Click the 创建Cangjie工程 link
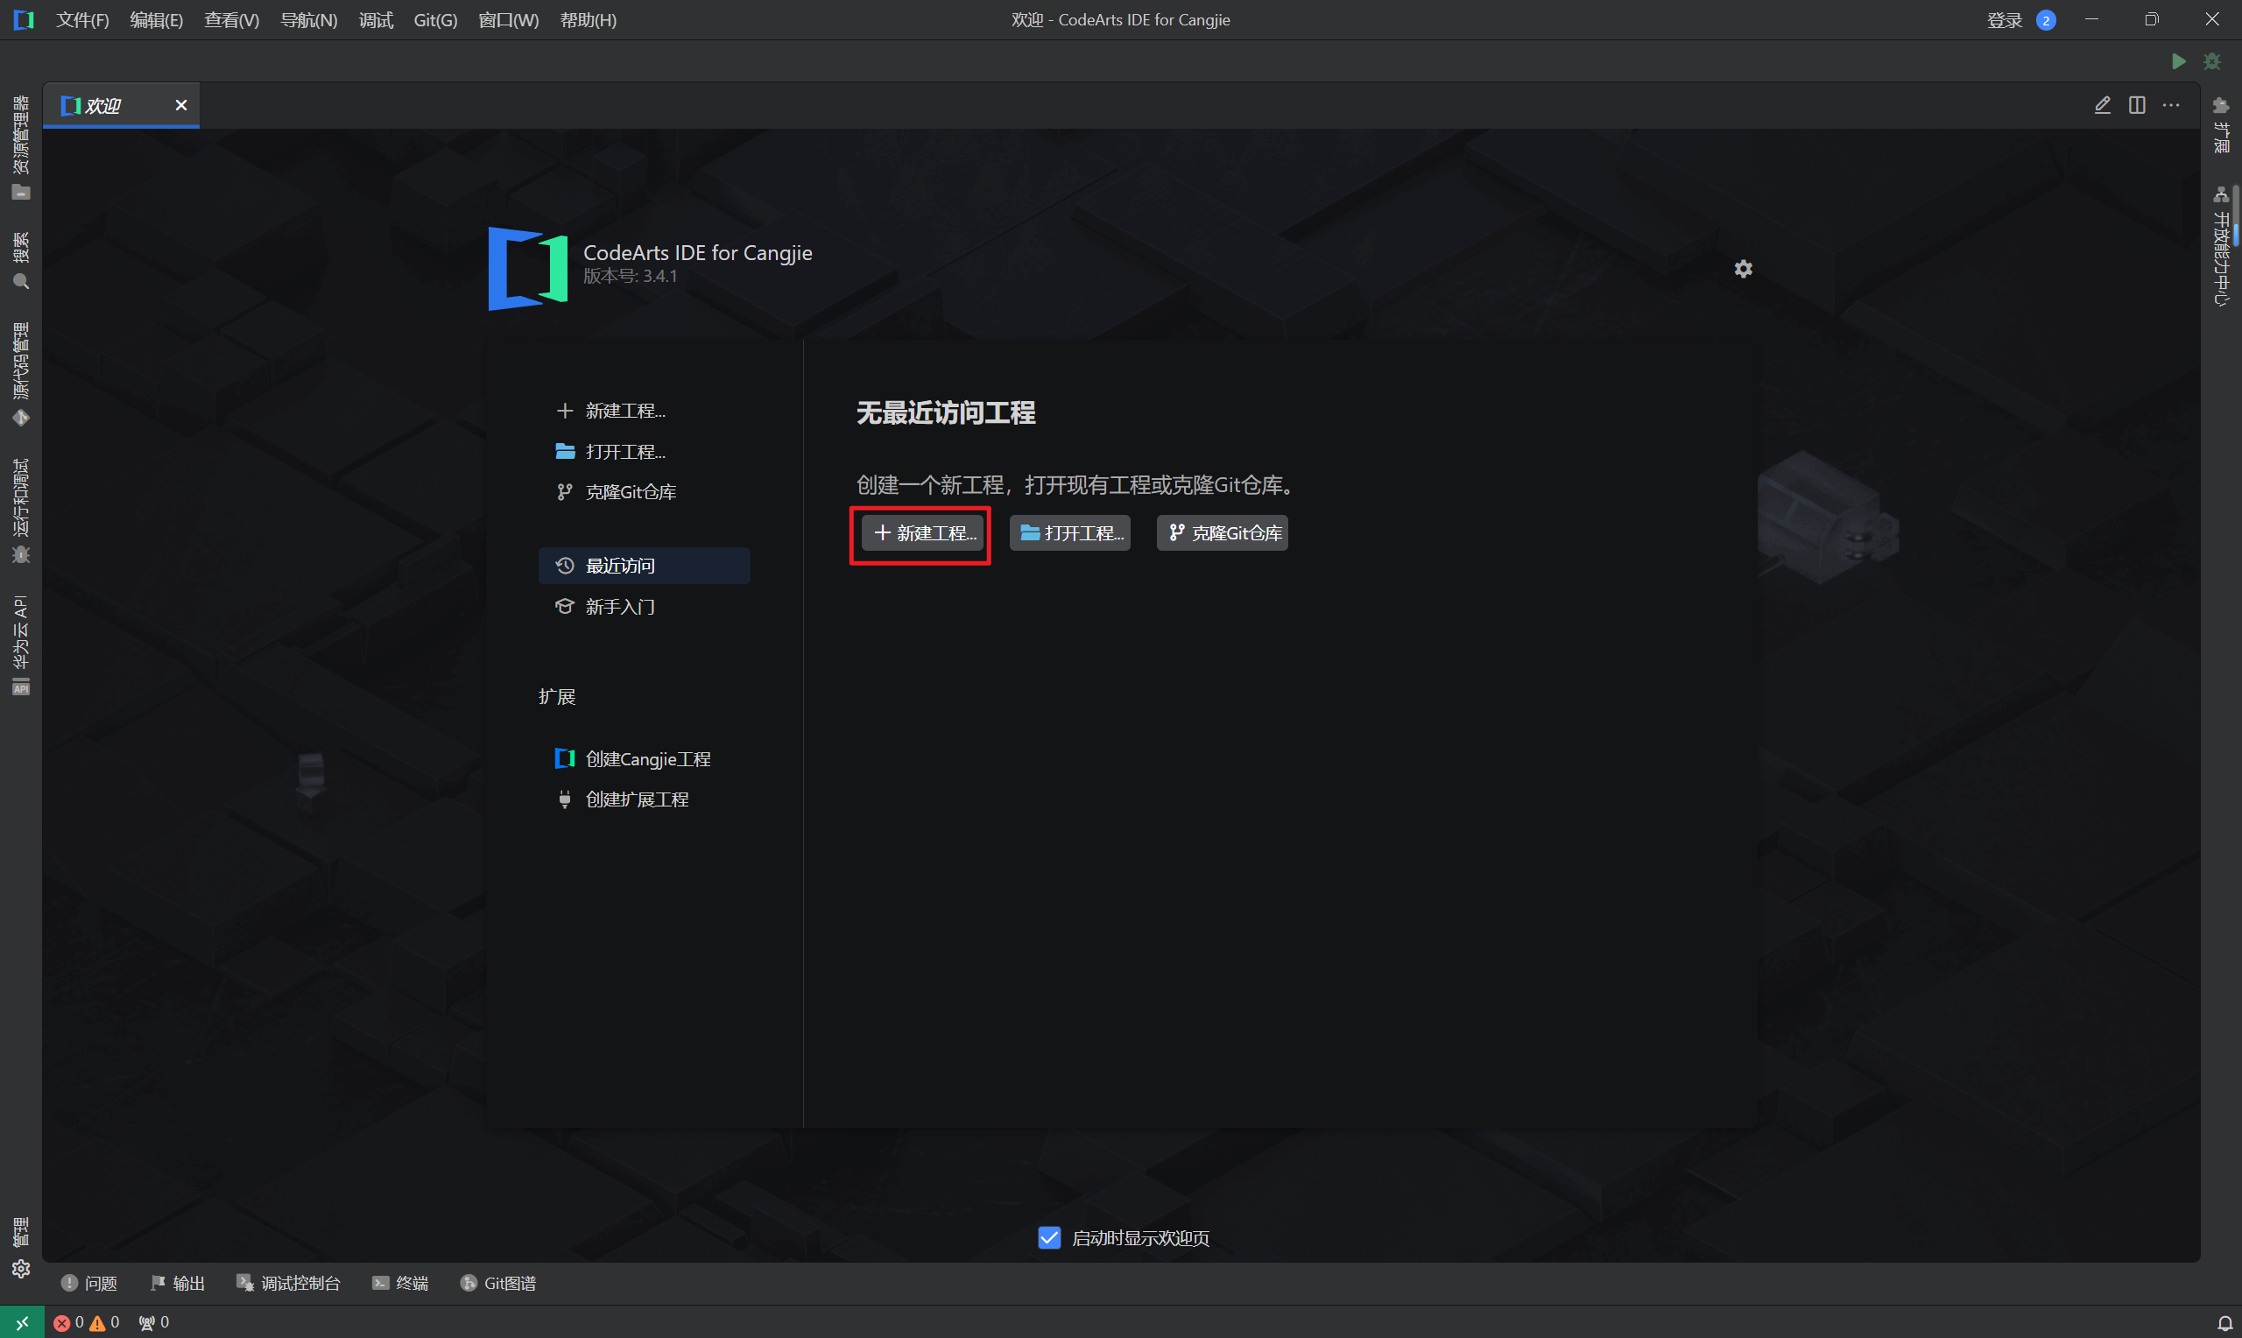2242x1338 pixels. (x=647, y=759)
